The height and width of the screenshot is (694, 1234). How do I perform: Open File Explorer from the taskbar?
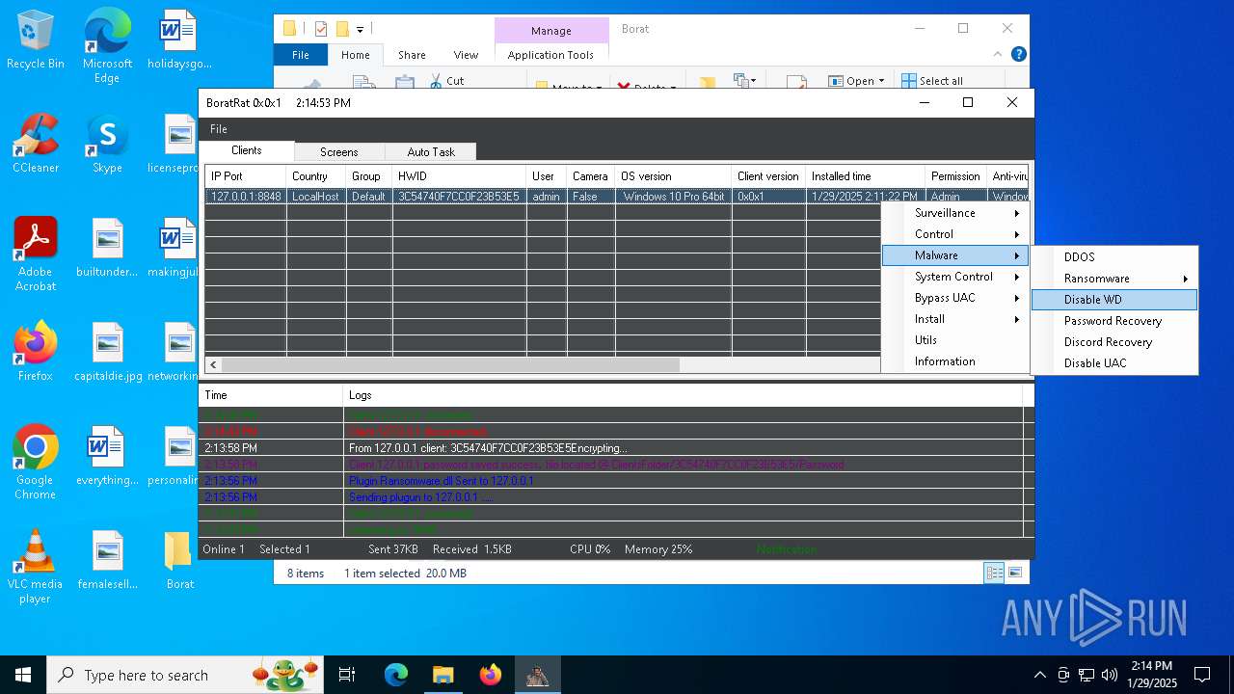click(443, 675)
